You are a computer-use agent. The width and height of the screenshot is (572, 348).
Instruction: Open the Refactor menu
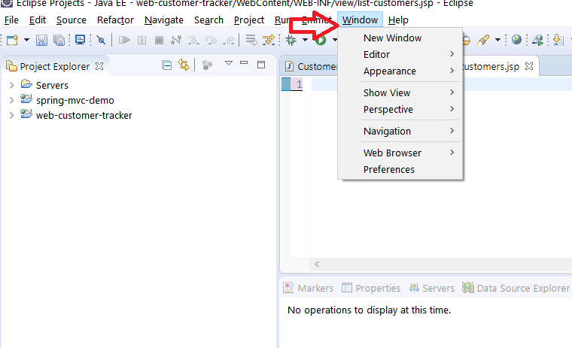(115, 20)
